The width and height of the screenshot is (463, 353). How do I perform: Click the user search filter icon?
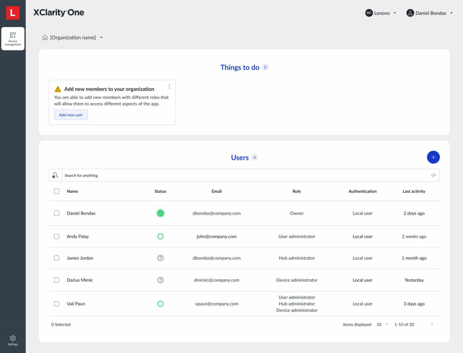(x=55, y=175)
